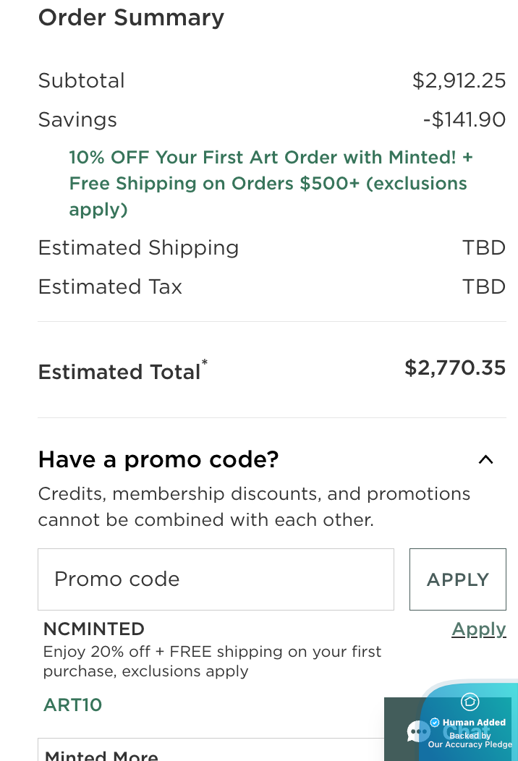
Task: Click the Order Summary heading
Action: coord(131,17)
